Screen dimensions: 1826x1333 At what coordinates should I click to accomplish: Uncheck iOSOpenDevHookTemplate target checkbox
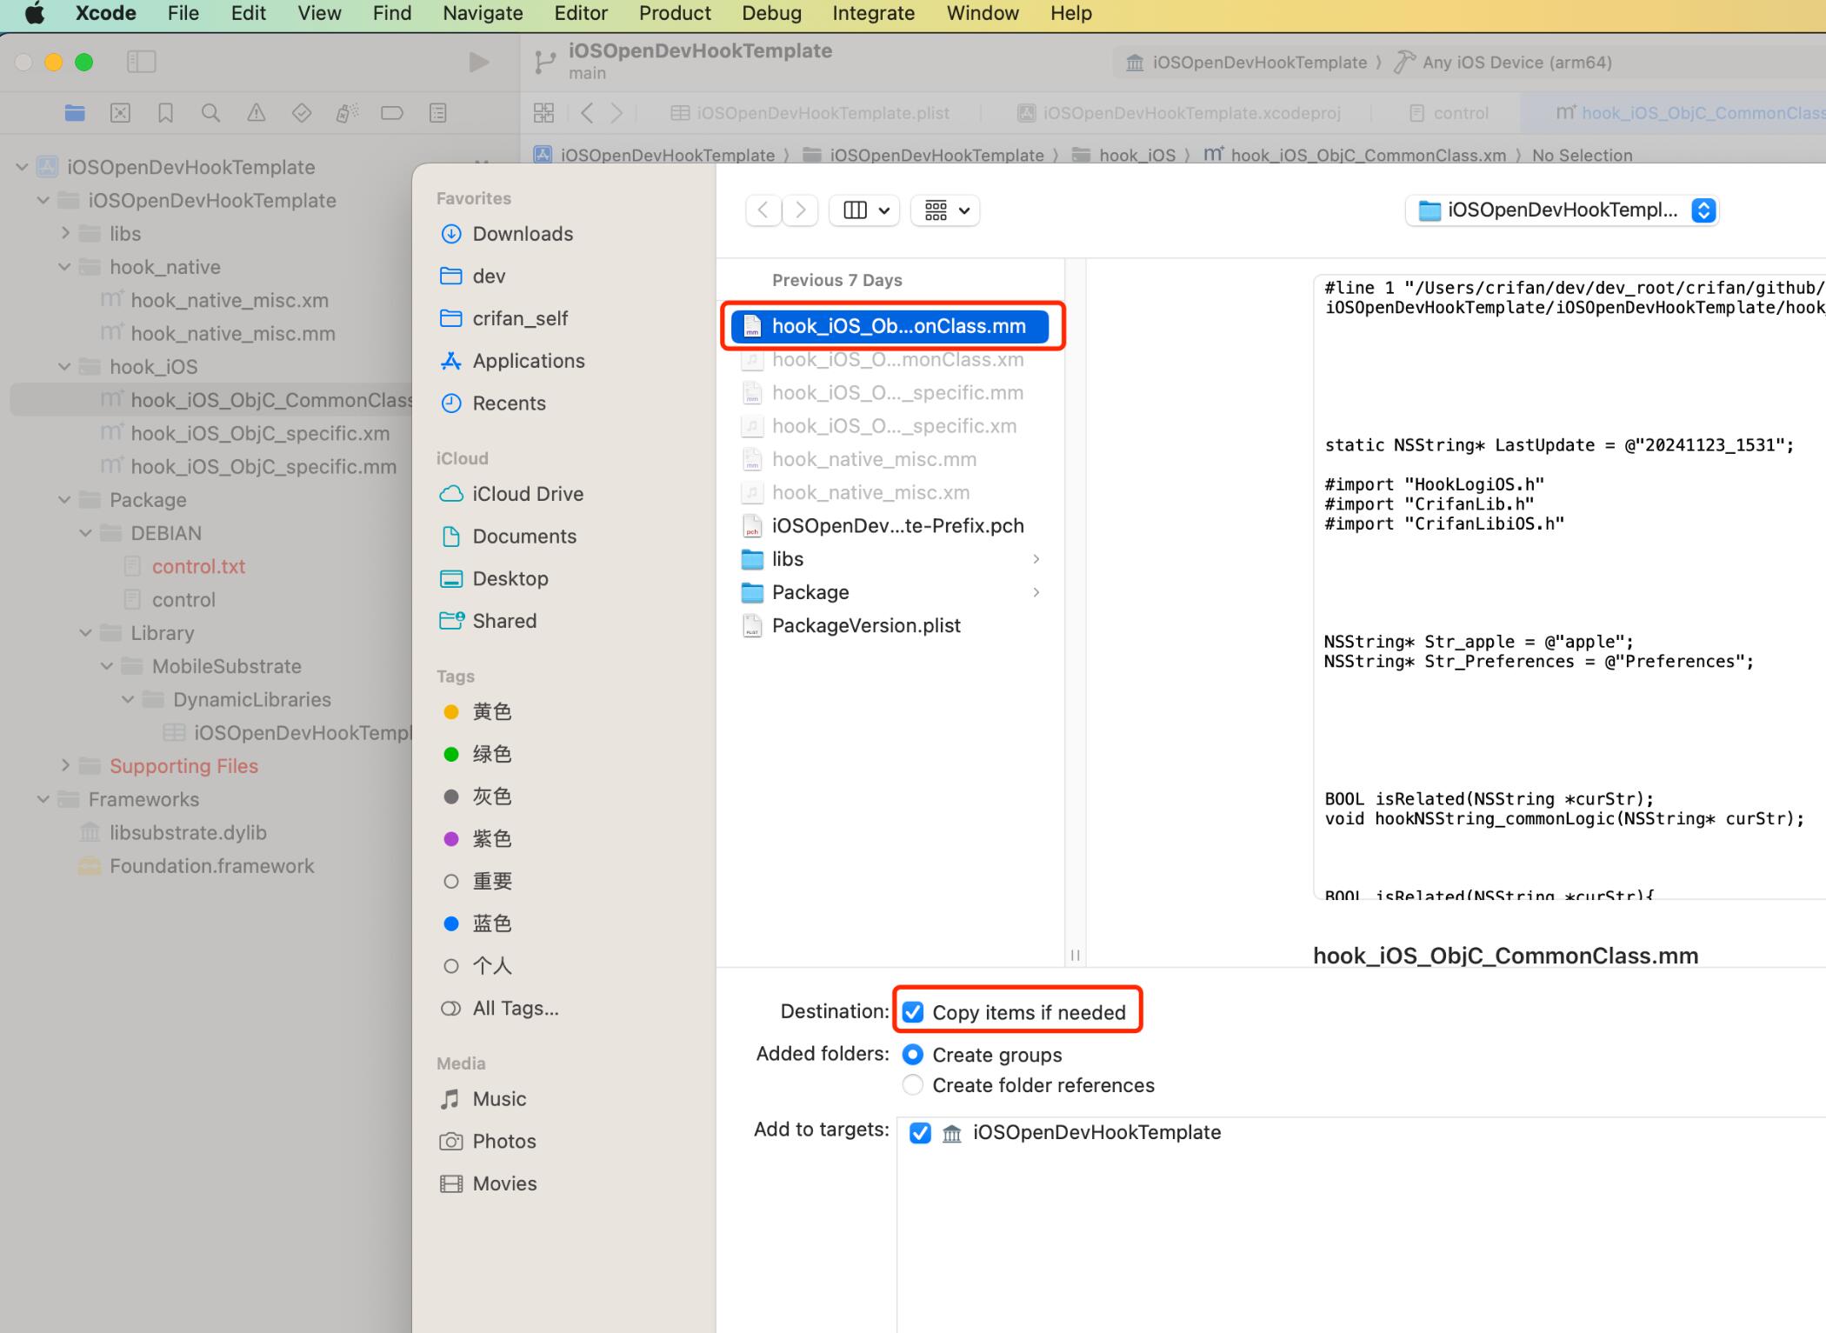[920, 1133]
